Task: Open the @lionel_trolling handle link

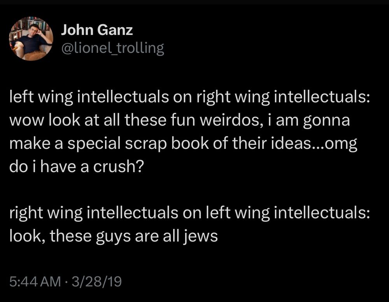Action: coord(112,48)
